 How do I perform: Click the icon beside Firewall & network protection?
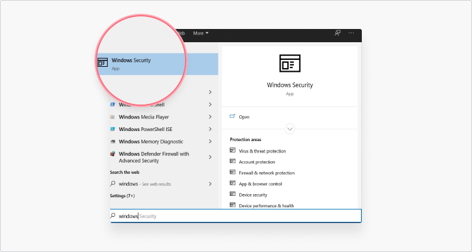[232, 172]
